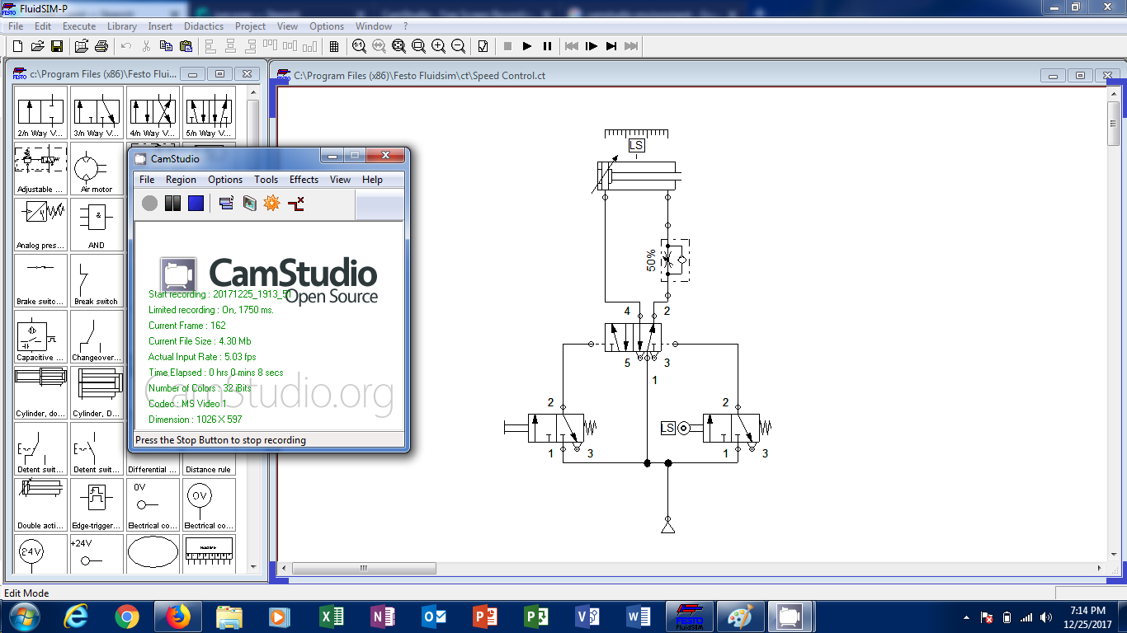
Task: Open the Insert menu
Action: tap(160, 26)
